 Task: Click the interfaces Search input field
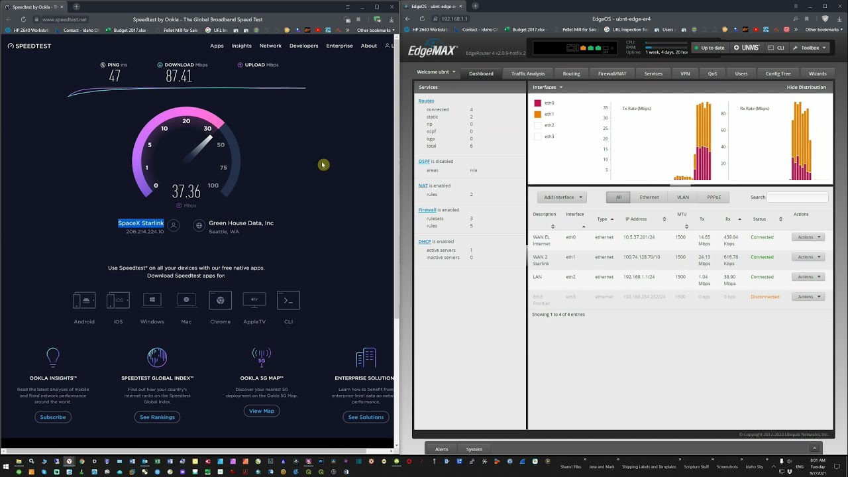click(x=798, y=197)
